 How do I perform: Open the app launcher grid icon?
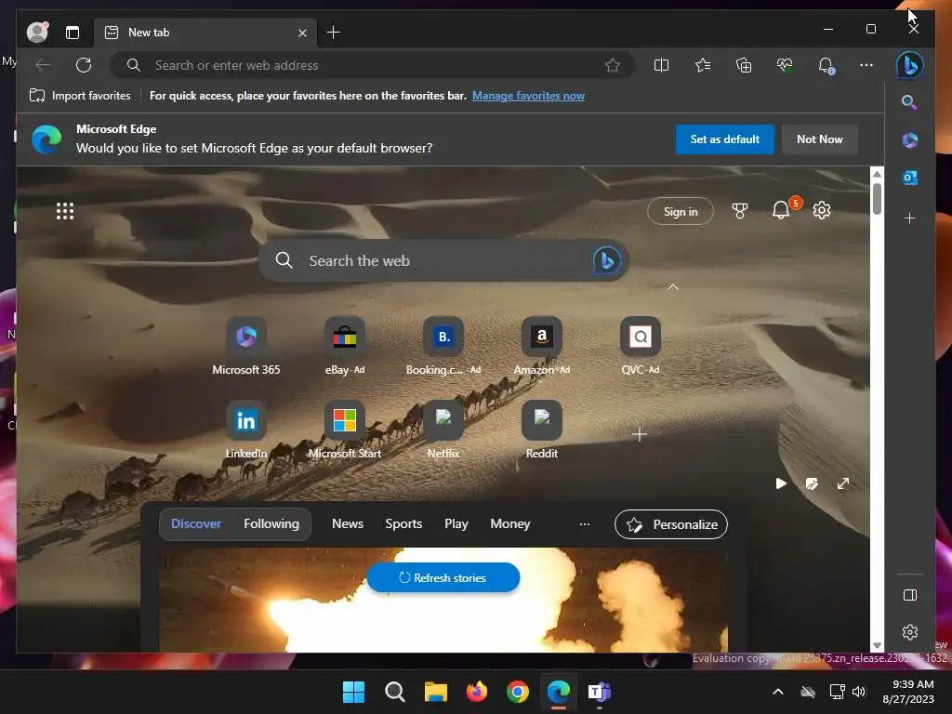click(65, 211)
